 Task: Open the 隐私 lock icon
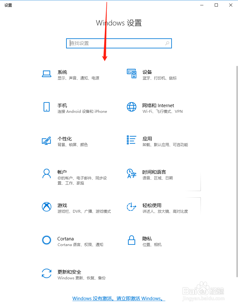(x=132, y=240)
